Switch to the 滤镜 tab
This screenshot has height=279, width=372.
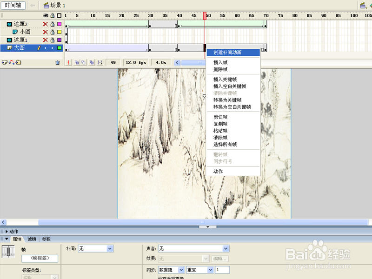coord(32,239)
